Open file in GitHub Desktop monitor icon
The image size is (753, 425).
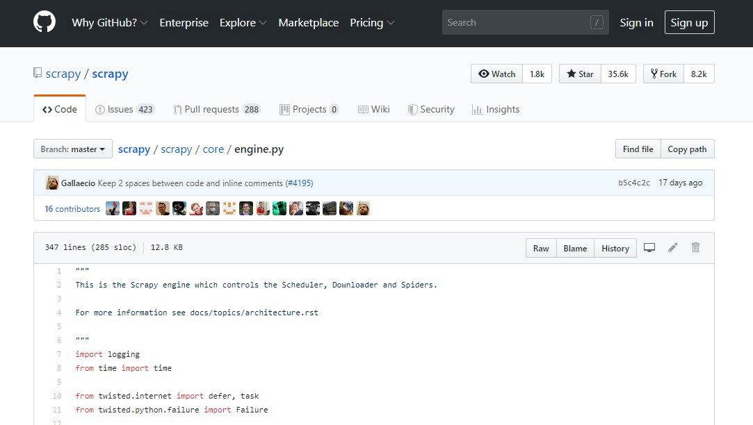649,247
